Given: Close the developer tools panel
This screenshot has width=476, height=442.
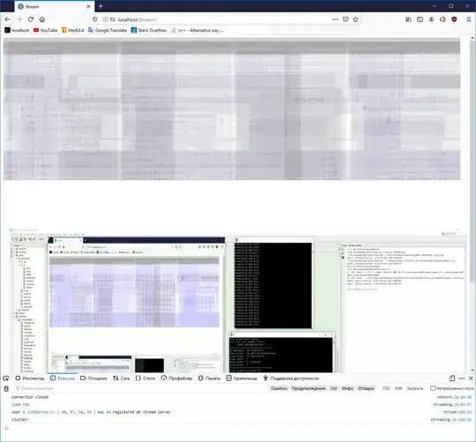Looking at the screenshot, I should coord(471,378).
